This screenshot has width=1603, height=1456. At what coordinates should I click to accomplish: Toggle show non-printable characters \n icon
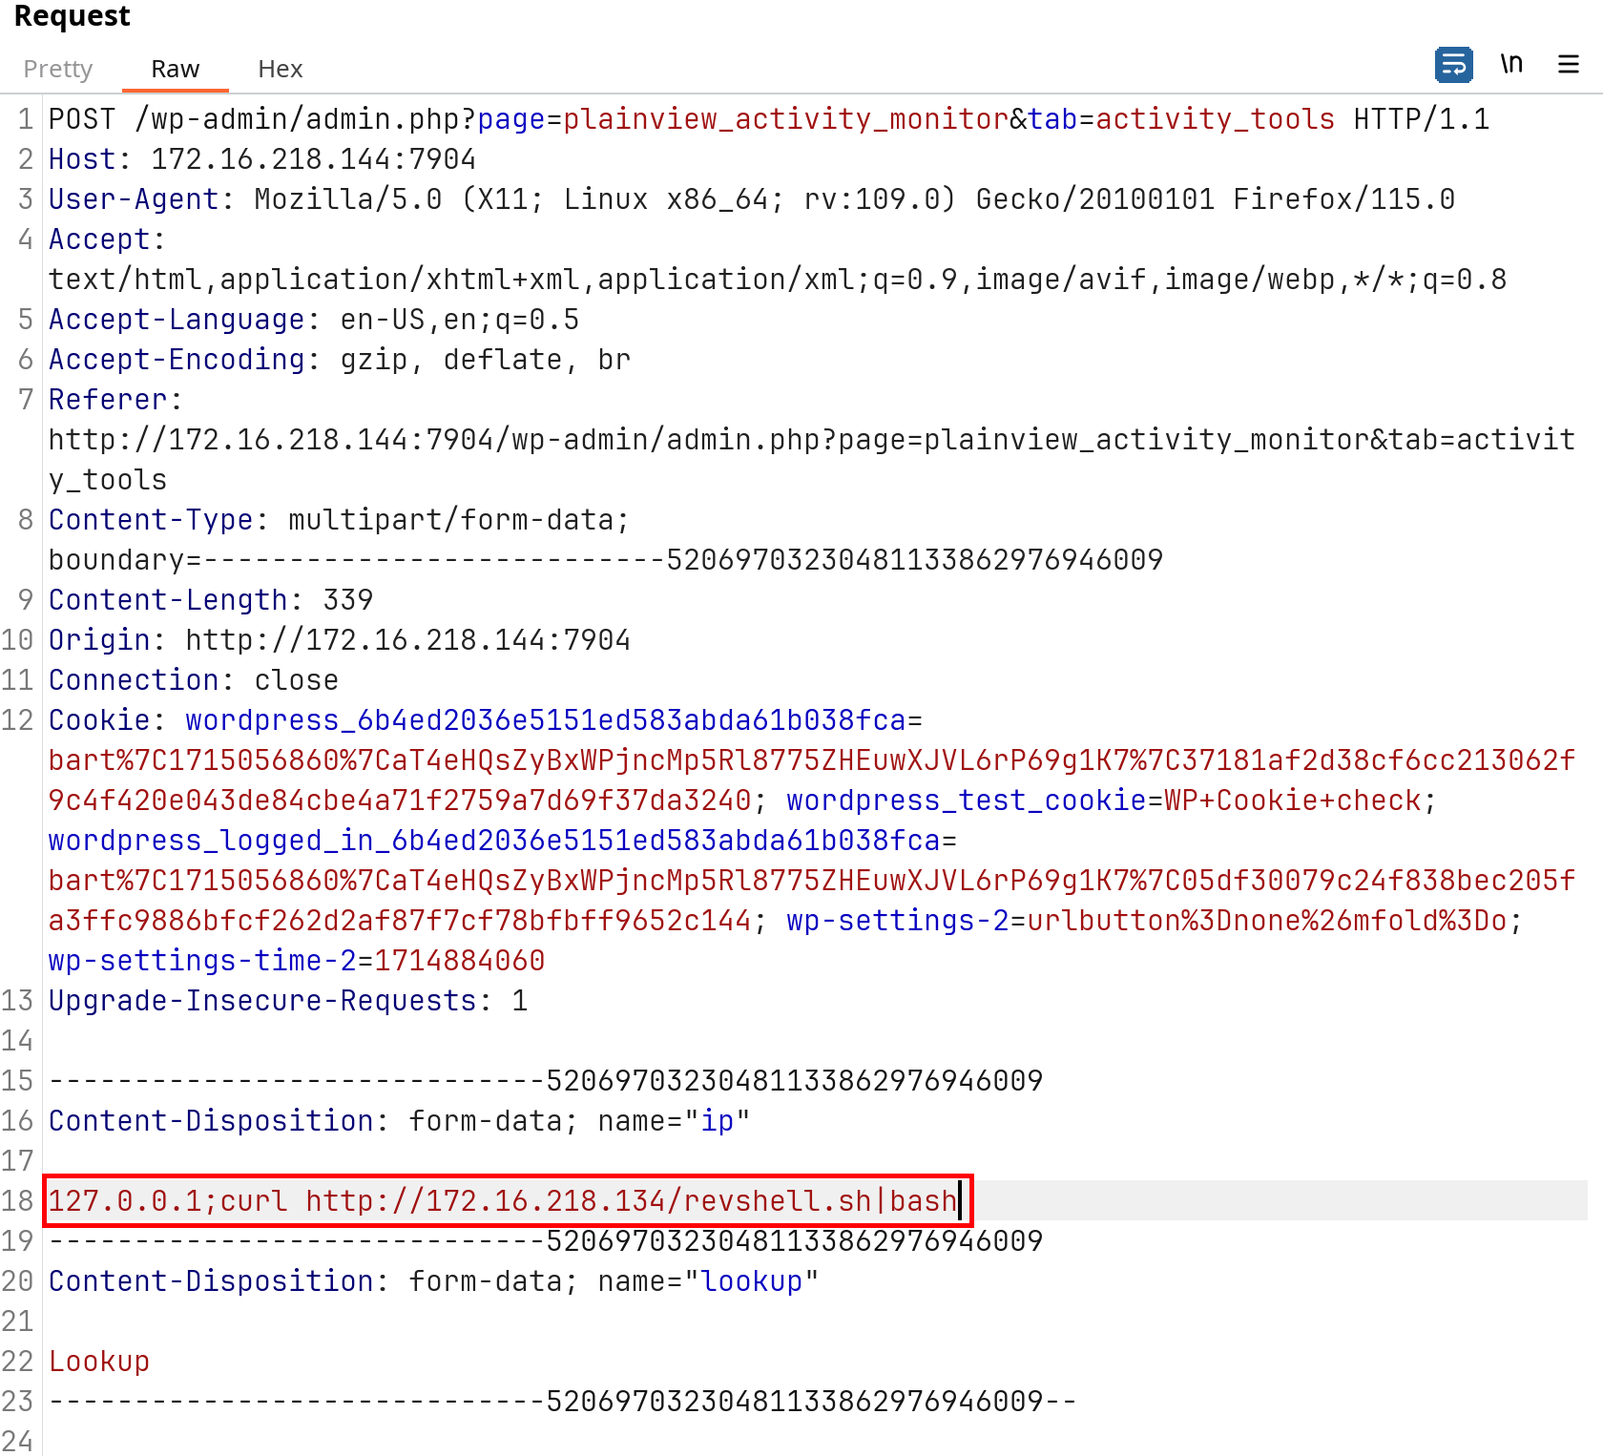coord(1511,65)
